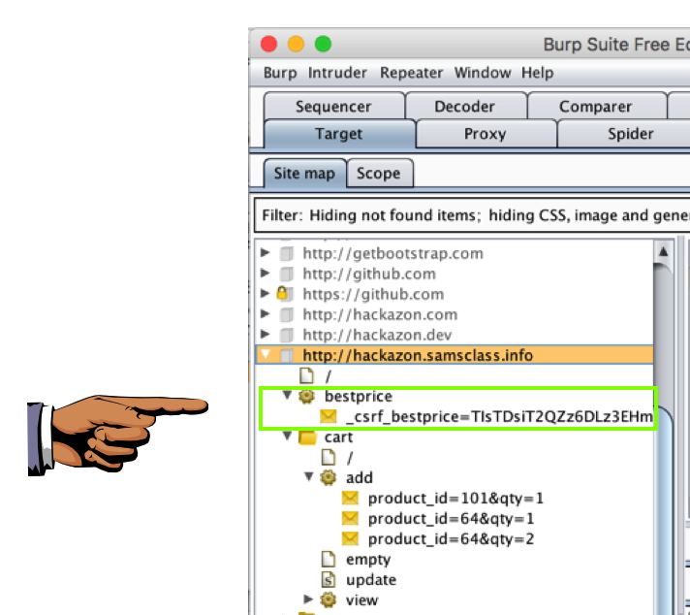Switch to the Proxy tab

pos(486,134)
